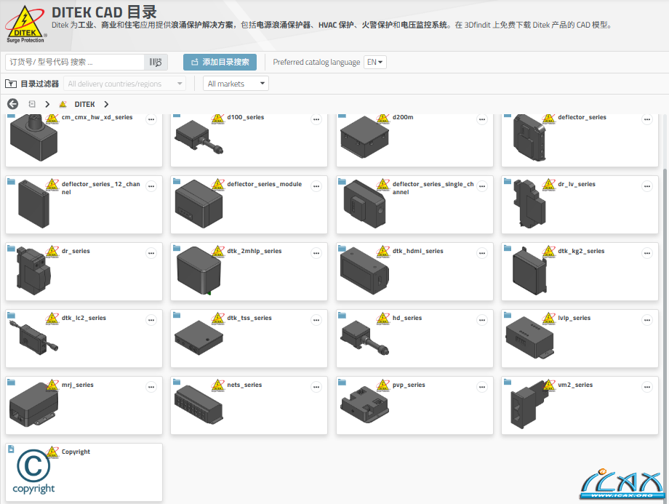This screenshot has height=504, width=669.
Task: Select the hd_series label
Action: (x=407, y=318)
